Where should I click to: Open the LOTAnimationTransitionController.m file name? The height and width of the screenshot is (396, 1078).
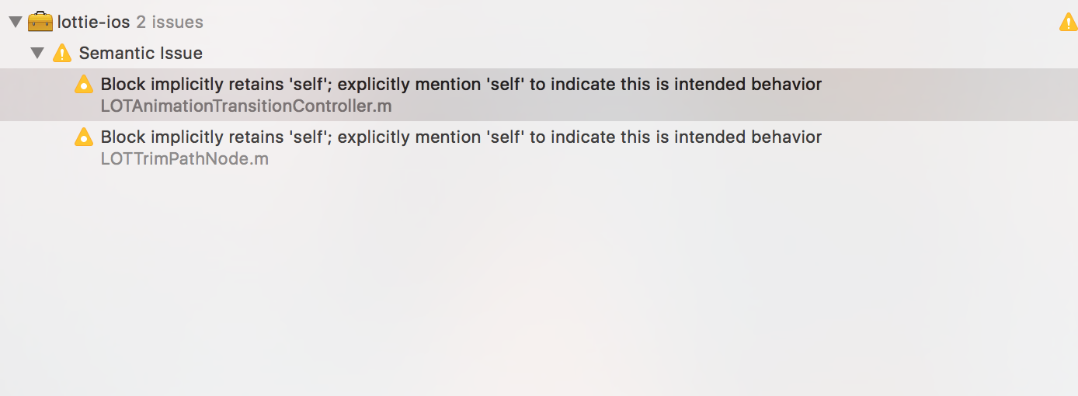(246, 106)
